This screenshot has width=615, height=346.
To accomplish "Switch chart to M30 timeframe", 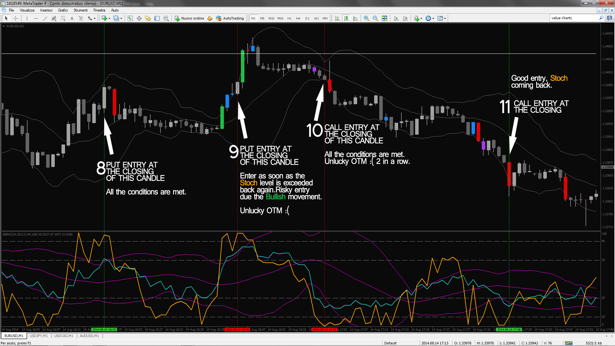I will pos(280,18).
